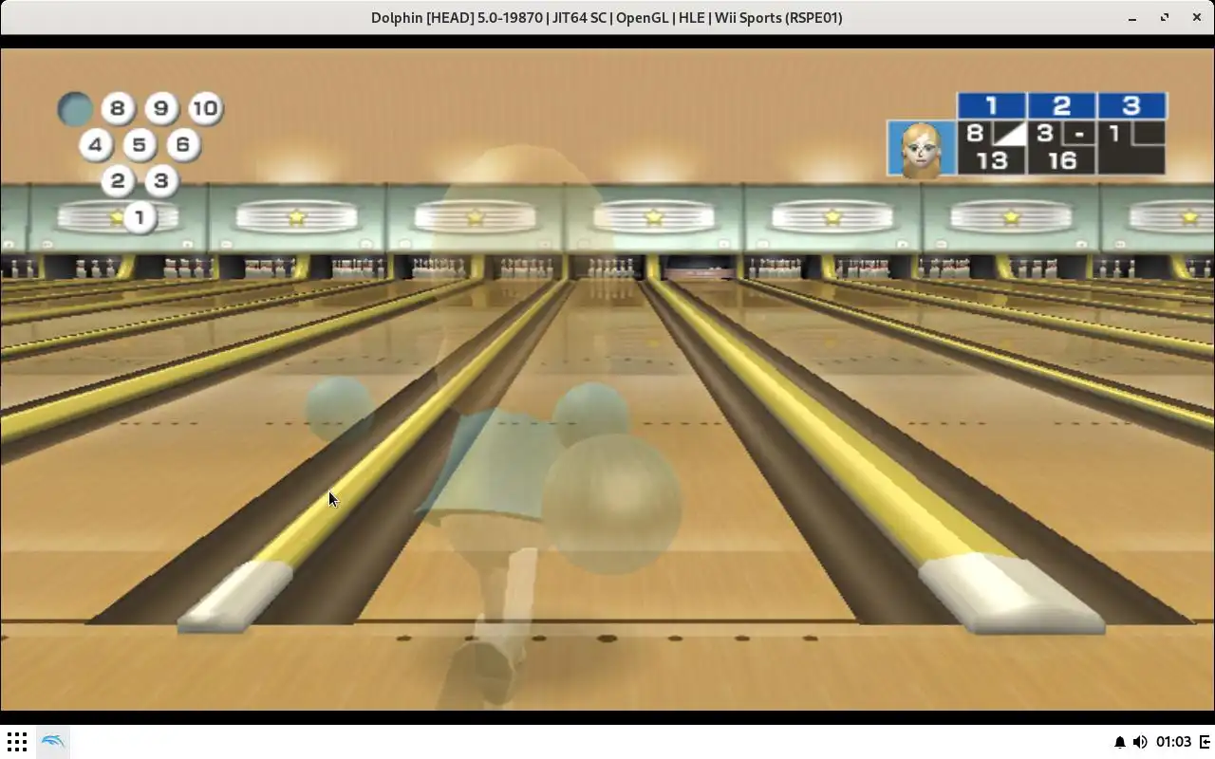
Task: Click pin 2 in the pin indicator
Action: [117, 180]
